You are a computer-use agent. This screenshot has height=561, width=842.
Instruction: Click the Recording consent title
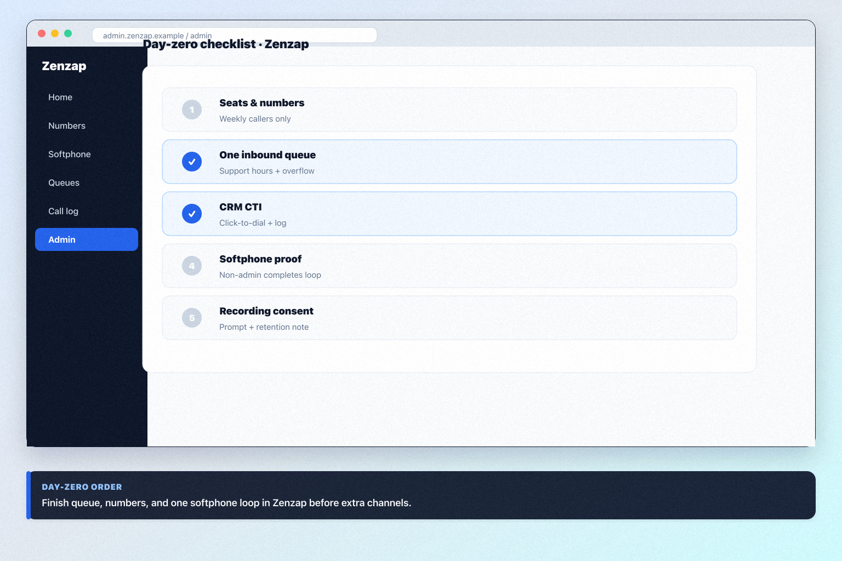266,311
